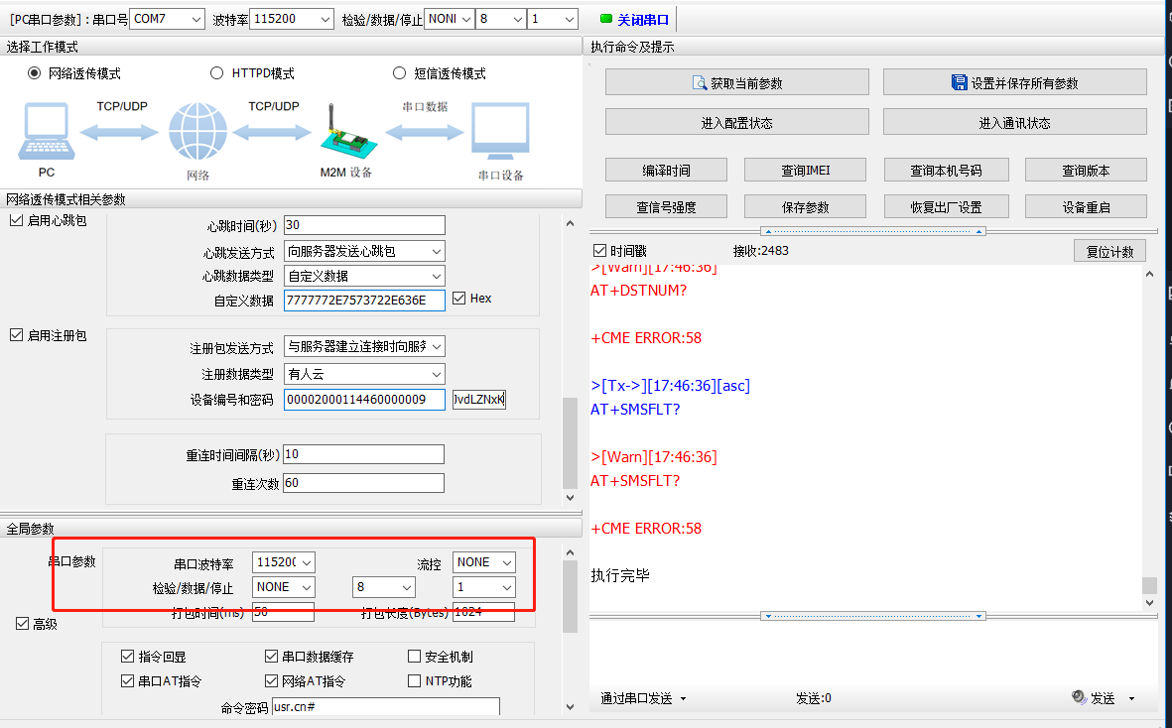Click the send icon next to 发送
Image resolution: width=1172 pixels, height=728 pixels.
point(1079,698)
